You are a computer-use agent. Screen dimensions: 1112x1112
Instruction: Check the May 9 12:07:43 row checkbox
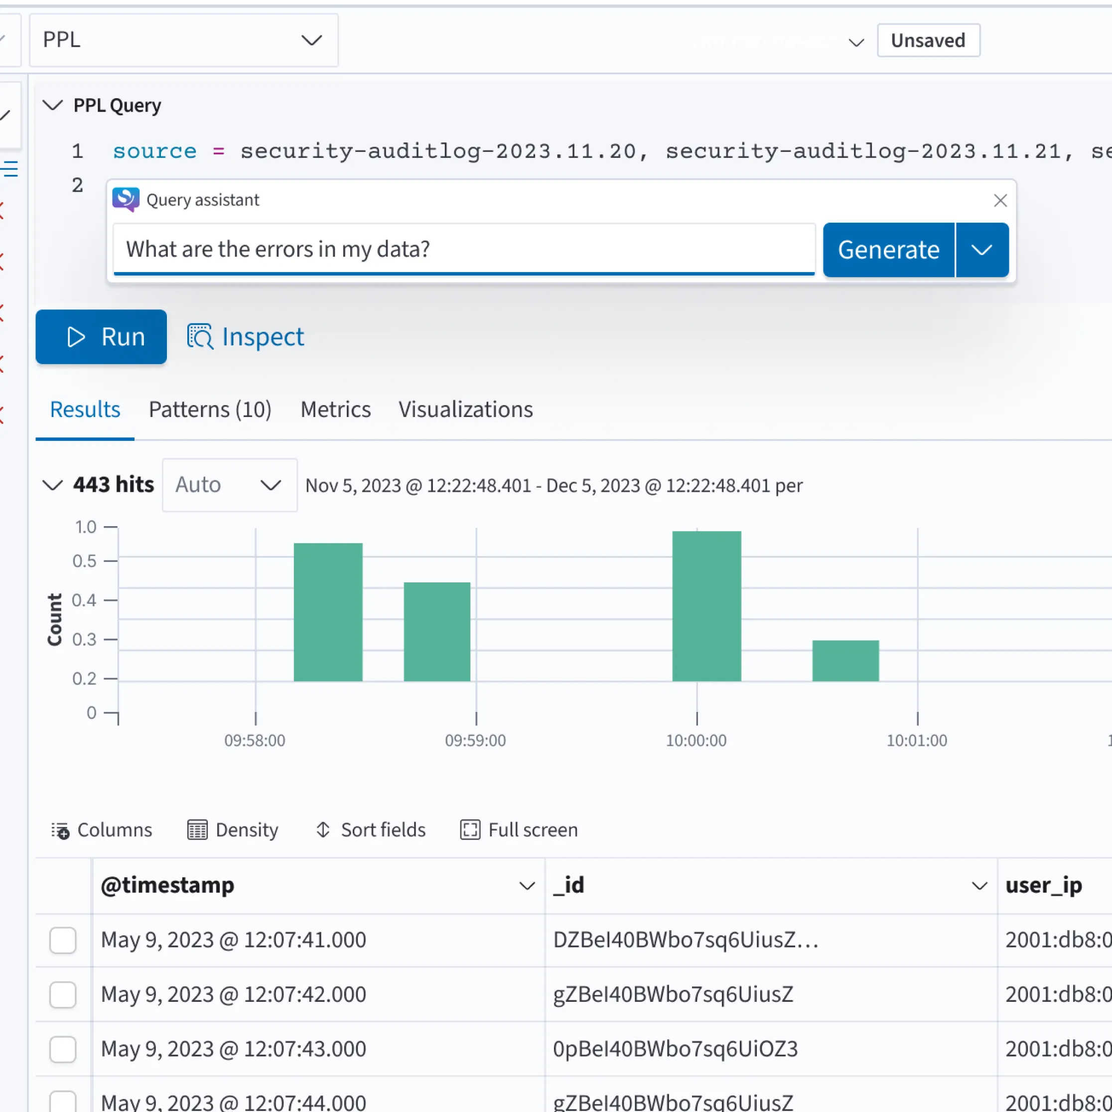click(63, 1049)
